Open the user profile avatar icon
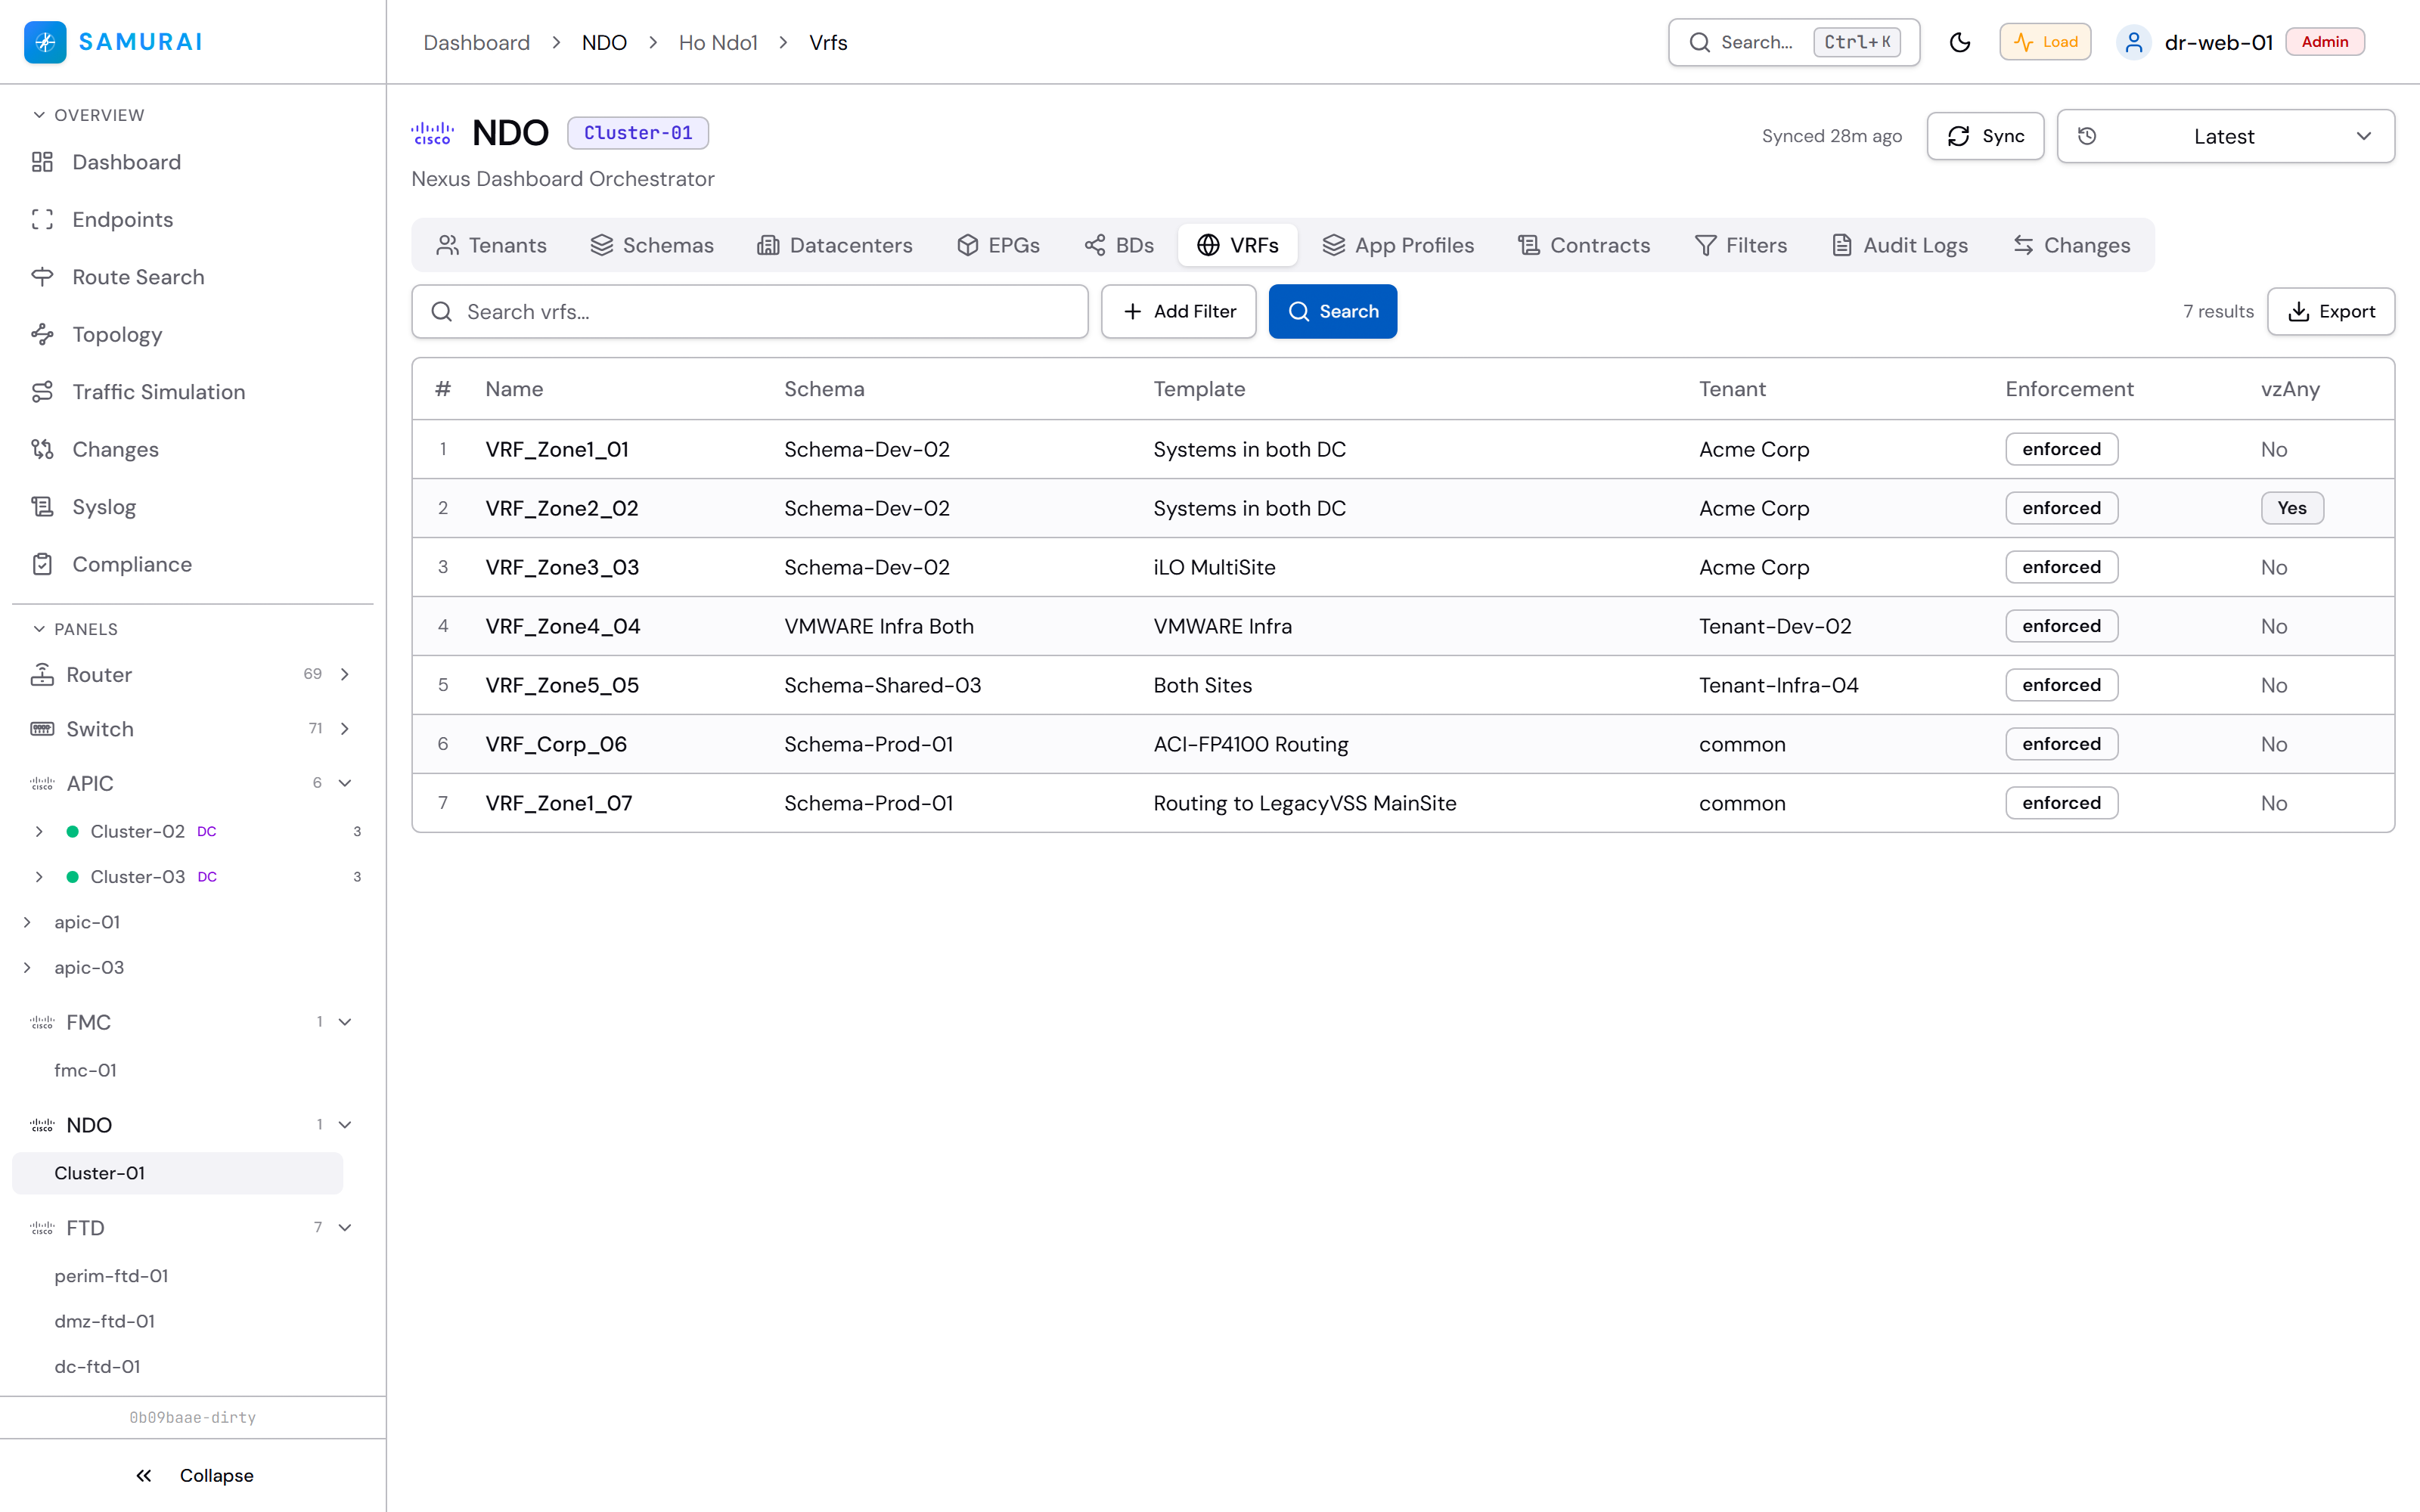Image resolution: width=2420 pixels, height=1512 pixels. (2133, 42)
